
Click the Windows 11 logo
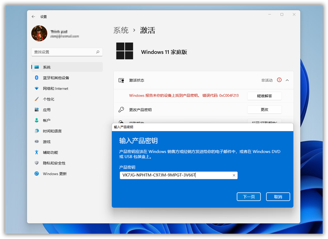pos(125,51)
